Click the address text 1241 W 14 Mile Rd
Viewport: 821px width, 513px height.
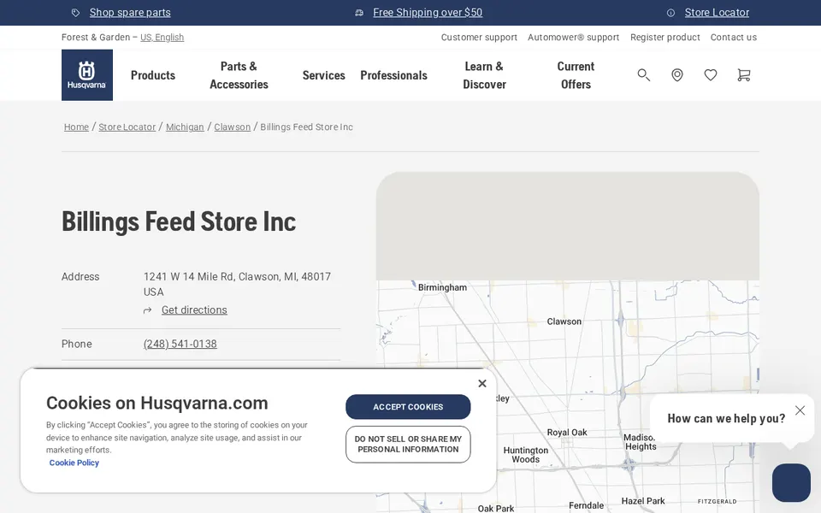point(189,276)
